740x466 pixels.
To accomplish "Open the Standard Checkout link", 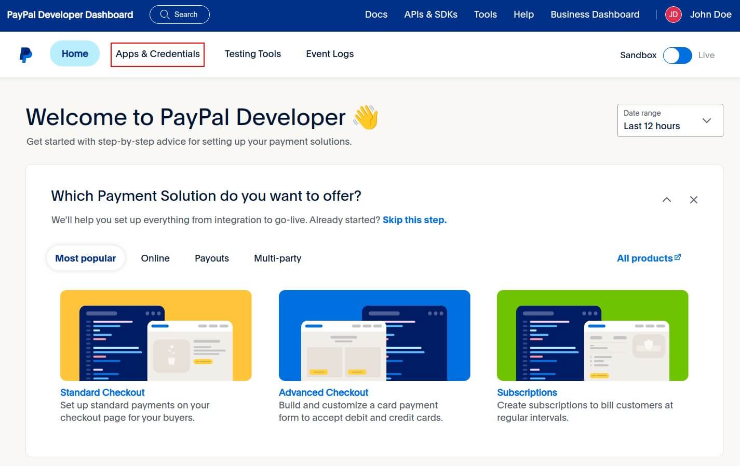I will [x=102, y=393].
